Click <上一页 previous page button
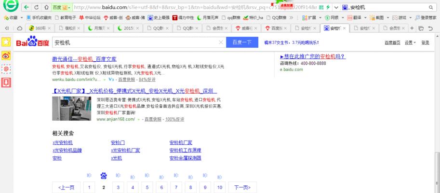The height and width of the screenshot is (193, 440). point(66,187)
